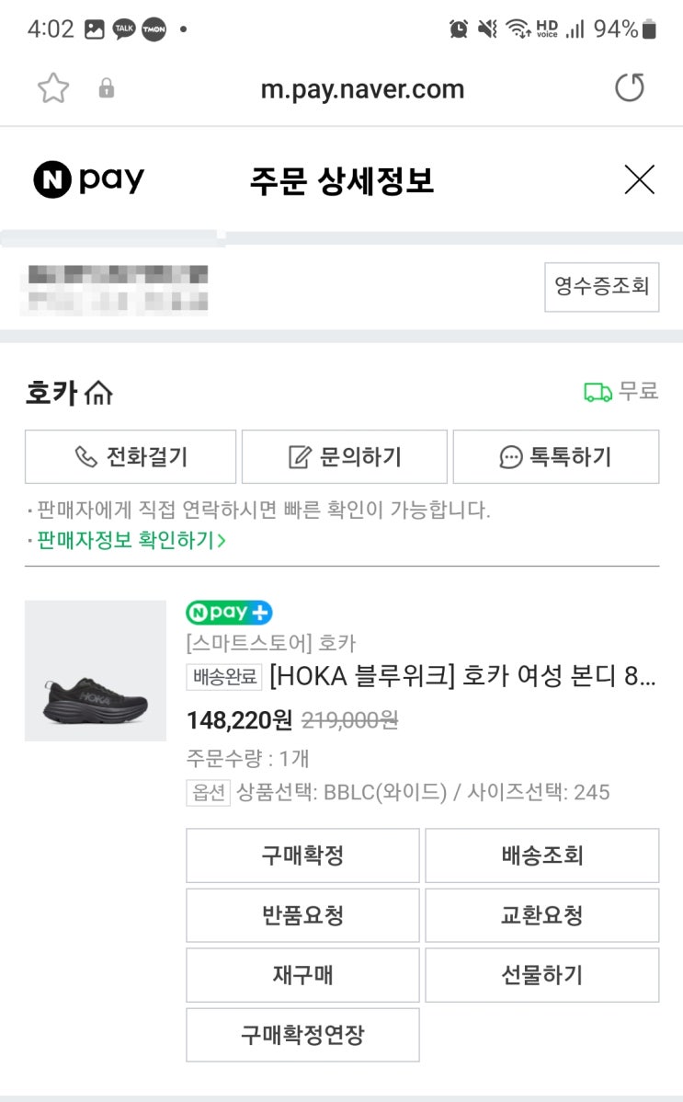Request an exchange via 교환요청
This screenshot has height=1102, width=683.
(541, 915)
